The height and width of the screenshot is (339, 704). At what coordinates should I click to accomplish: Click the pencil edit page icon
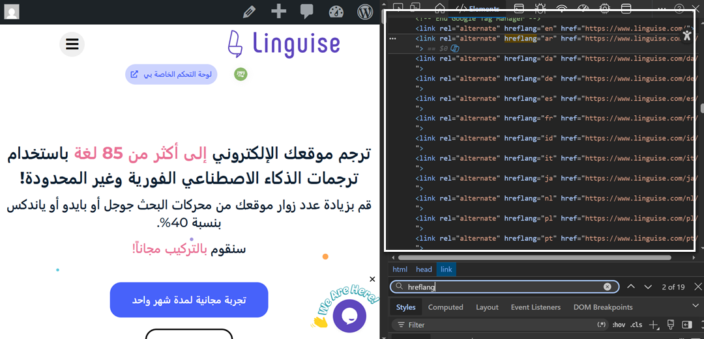tap(249, 11)
